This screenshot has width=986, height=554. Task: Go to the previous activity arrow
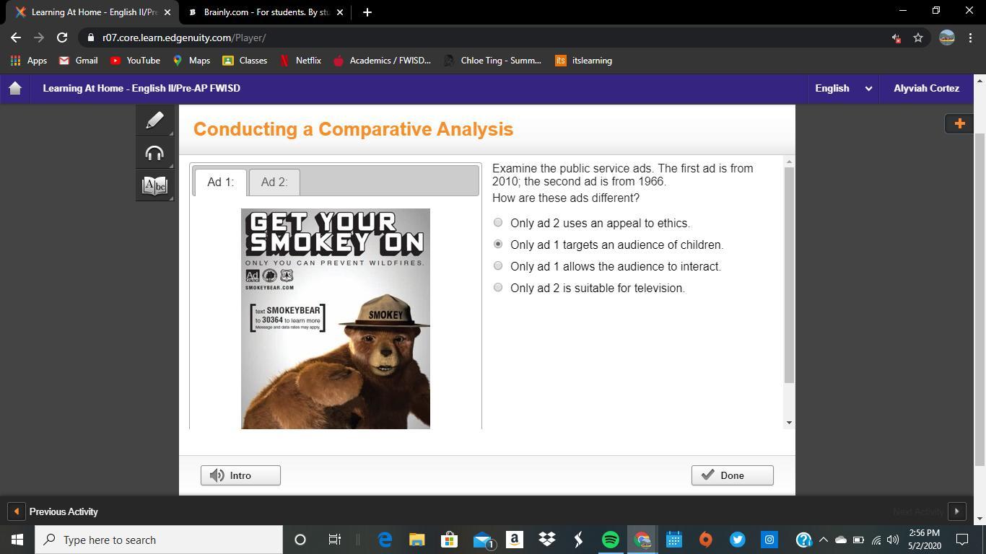[x=16, y=511]
